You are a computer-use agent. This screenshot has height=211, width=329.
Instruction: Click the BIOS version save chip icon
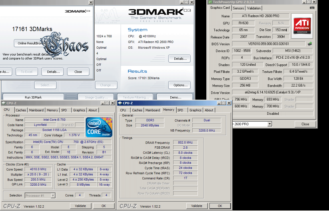tap(310, 44)
